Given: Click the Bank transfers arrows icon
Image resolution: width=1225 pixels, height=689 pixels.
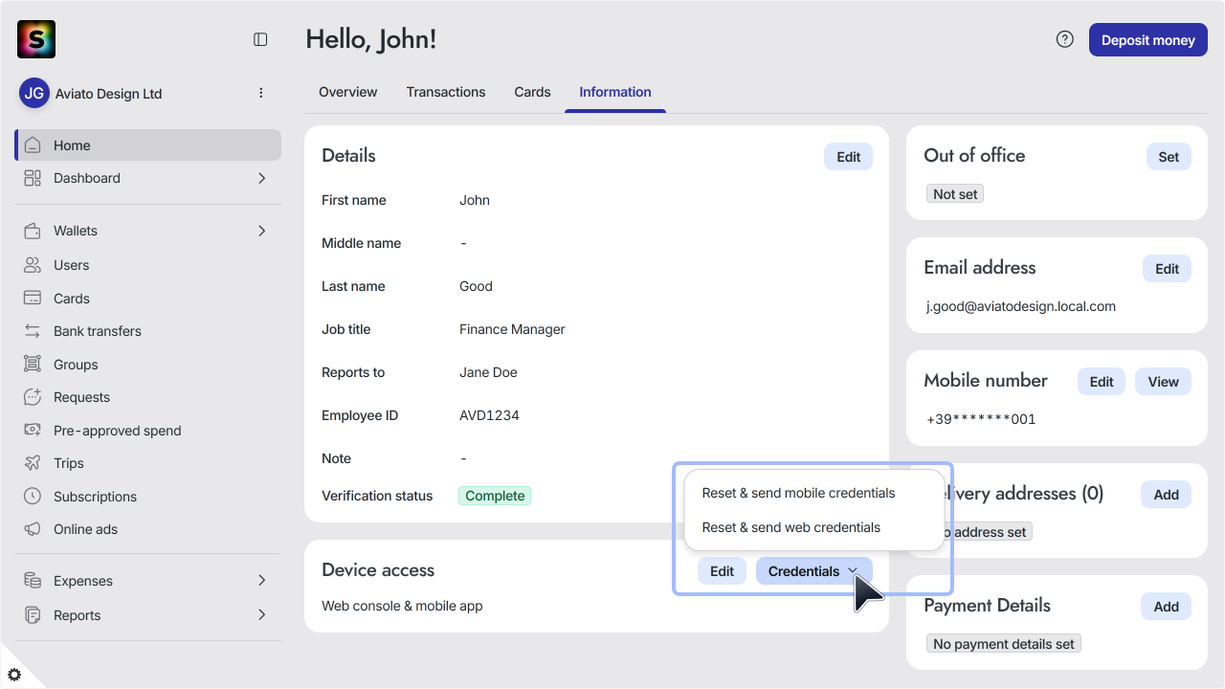Looking at the screenshot, I should click(x=33, y=331).
